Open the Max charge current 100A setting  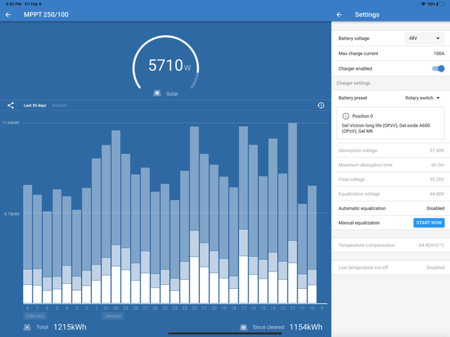pyautogui.click(x=391, y=53)
